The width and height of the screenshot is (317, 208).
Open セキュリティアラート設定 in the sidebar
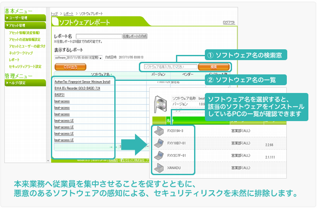click(x=25, y=67)
